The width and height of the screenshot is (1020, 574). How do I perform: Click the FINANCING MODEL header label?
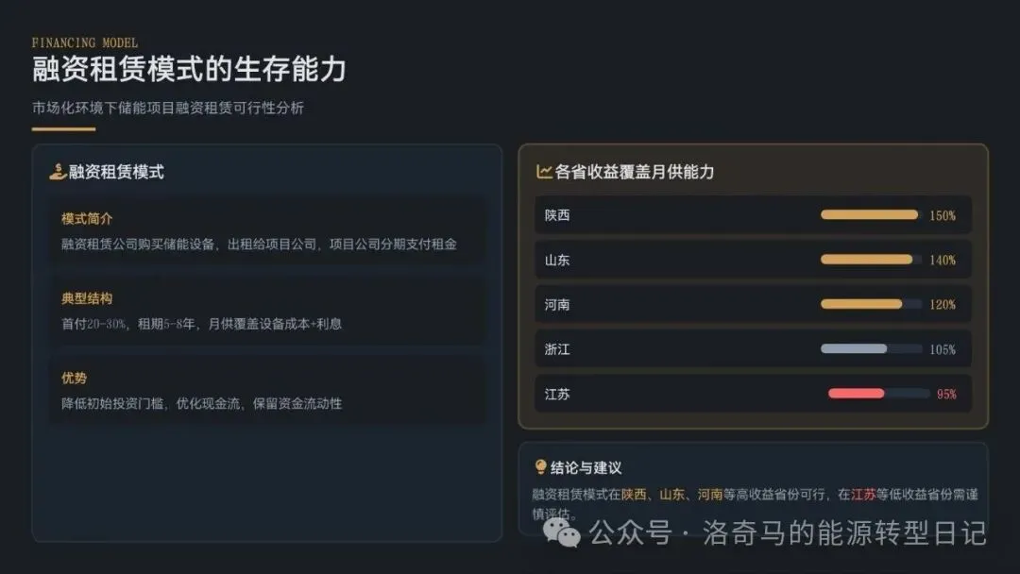click(x=85, y=42)
